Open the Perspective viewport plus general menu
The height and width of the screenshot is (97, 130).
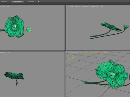click(68, 53)
